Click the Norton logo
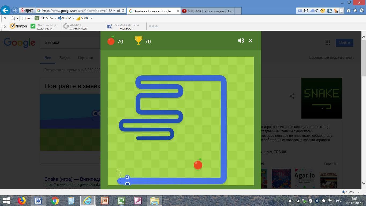 click(18, 26)
